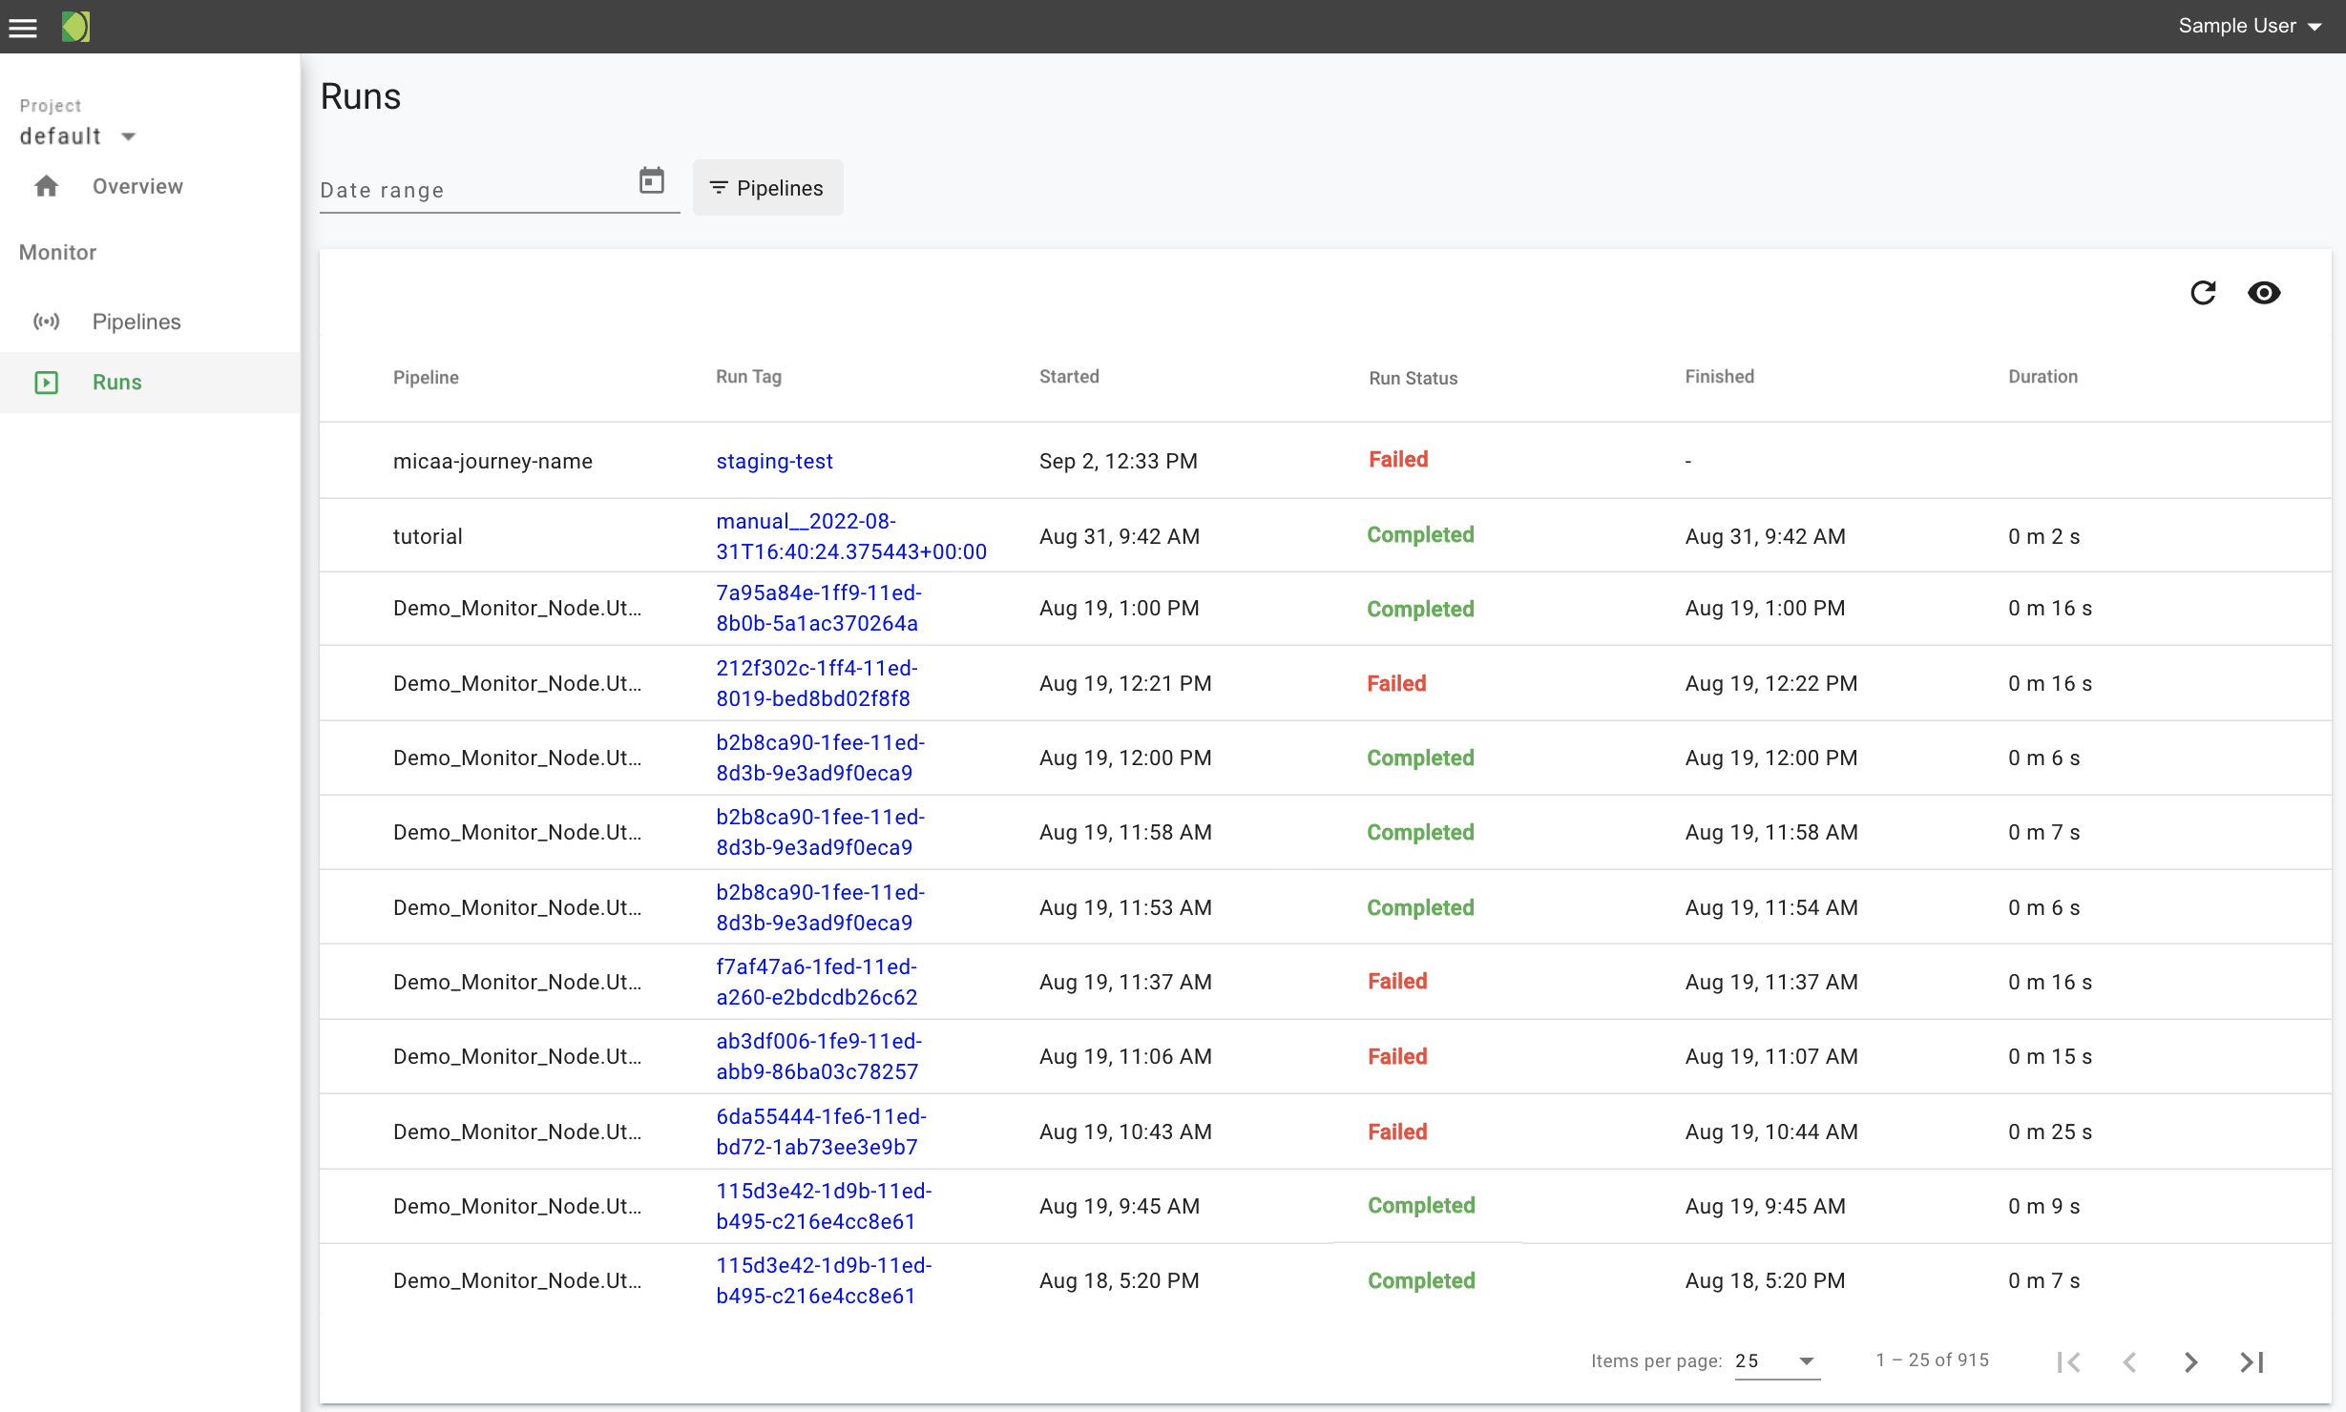Go to previous page of runs
Viewport: 2346px width, 1412px height.
(2129, 1361)
